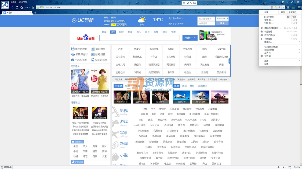Click the weather sun-cloud icon

pyautogui.click(x=142, y=20)
